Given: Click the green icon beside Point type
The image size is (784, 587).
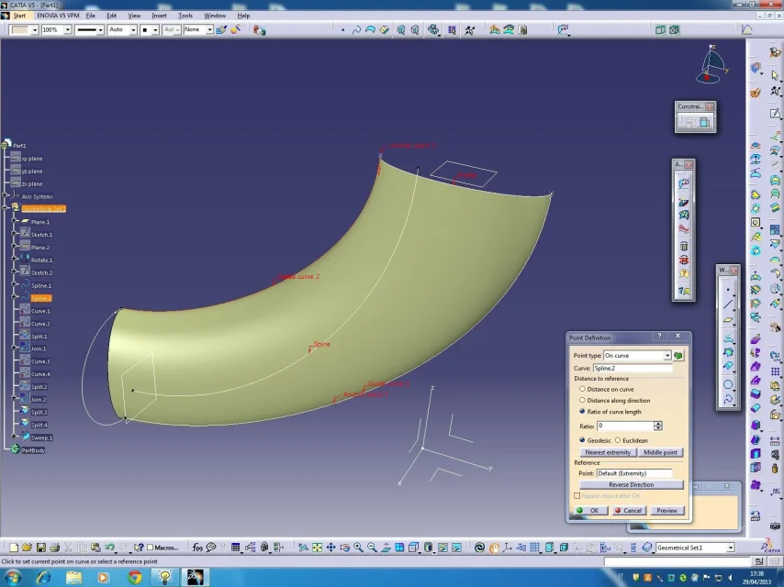Looking at the screenshot, I should [678, 355].
